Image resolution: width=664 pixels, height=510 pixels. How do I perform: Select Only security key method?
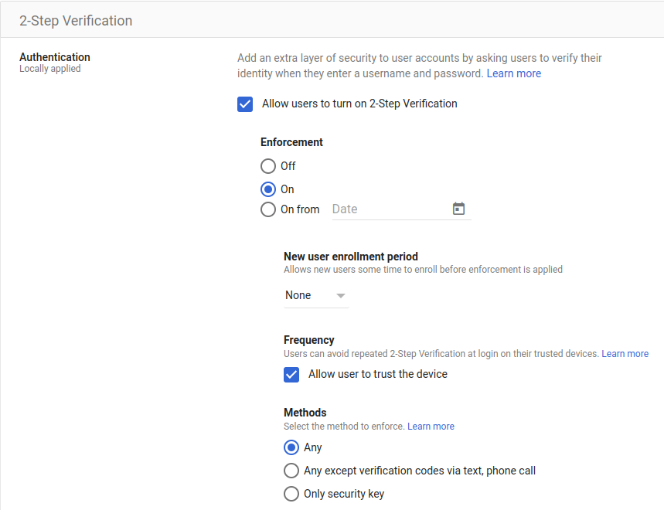[x=291, y=493]
